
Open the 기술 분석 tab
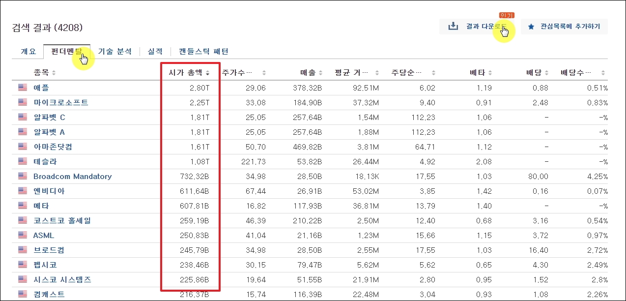[x=114, y=51]
